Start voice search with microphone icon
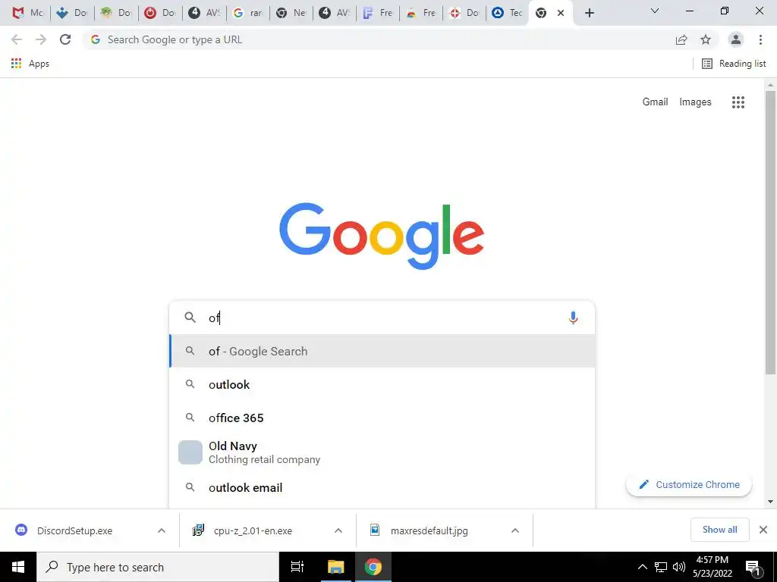Screen dimensions: 777x582 pos(573,318)
